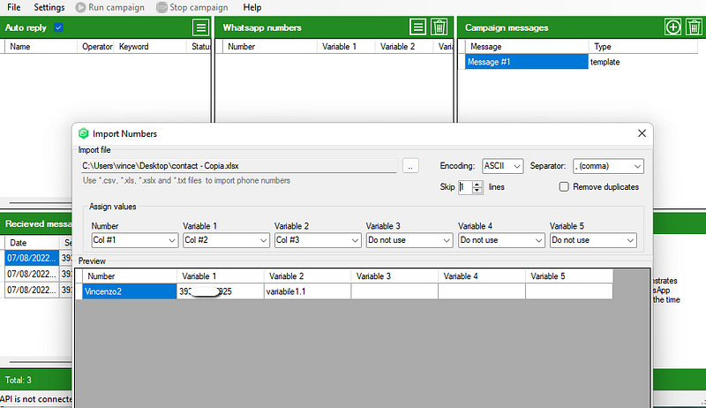Add a new campaign message
The height and width of the screenshot is (408, 706).
[x=672, y=27]
